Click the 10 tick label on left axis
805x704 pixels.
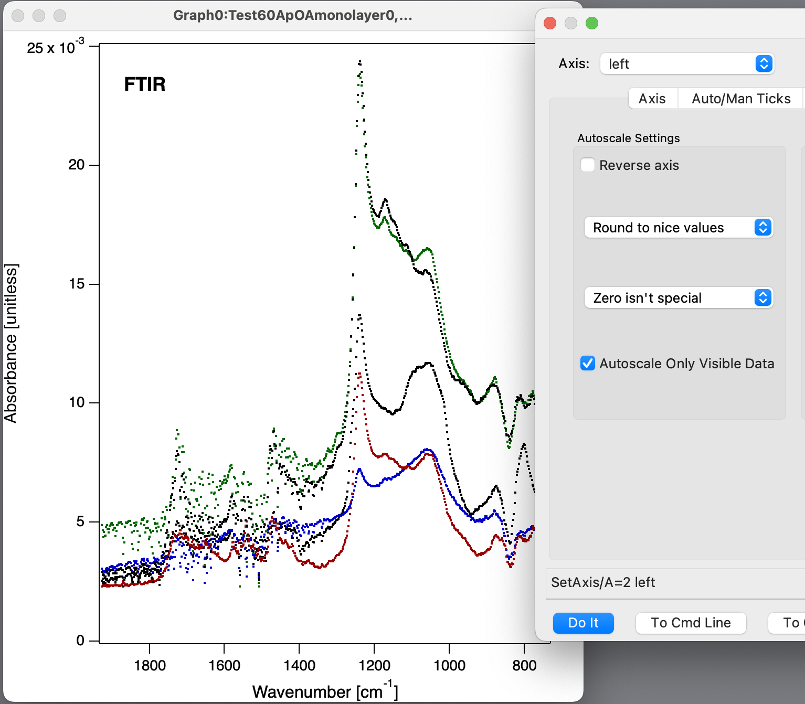coord(77,402)
